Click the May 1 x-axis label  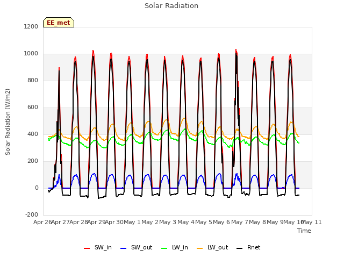tap(132, 222)
